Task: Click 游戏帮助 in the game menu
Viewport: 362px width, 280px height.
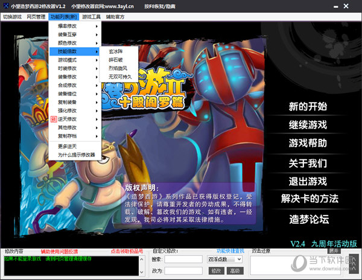Action: click(x=308, y=143)
